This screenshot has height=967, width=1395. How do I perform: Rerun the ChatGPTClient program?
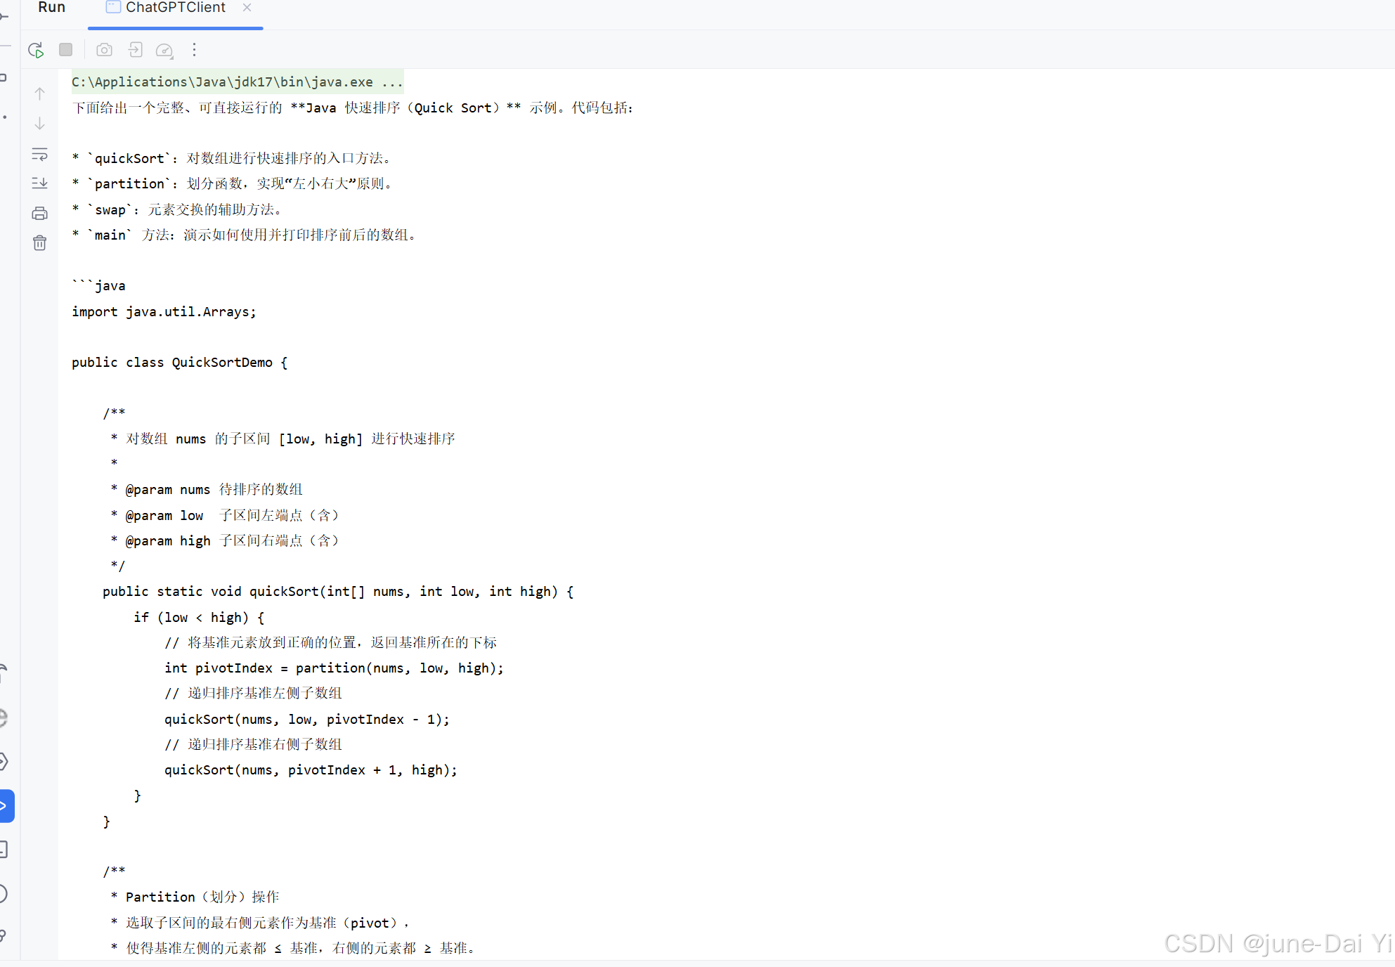36,50
